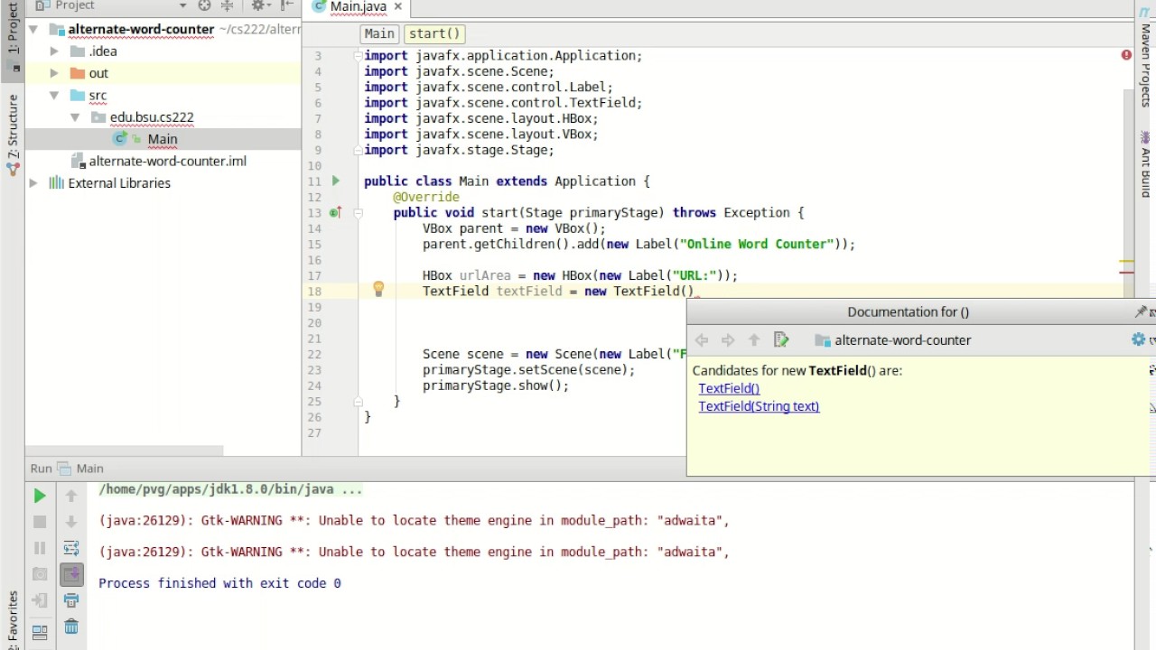Click scroll from source target icon
This screenshot has width=1156, height=650.
(x=204, y=5)
